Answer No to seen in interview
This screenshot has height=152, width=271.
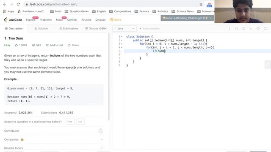pos(80,122)
